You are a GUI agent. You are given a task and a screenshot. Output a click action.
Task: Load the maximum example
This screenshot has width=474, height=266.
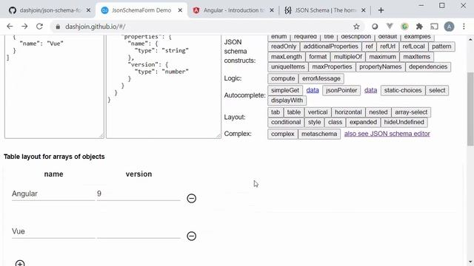click(382, 57)
